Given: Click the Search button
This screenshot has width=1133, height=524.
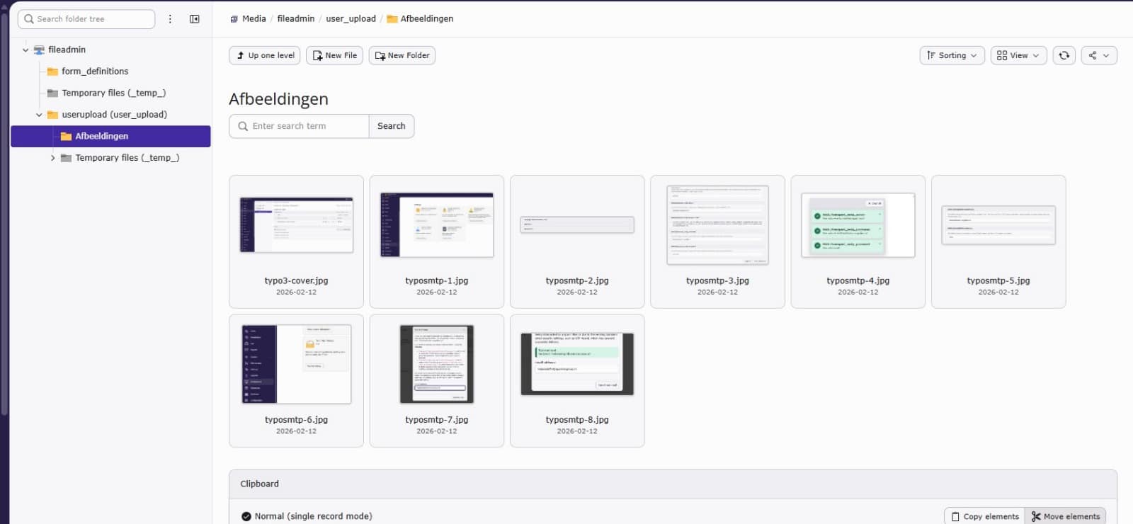Looking at the screenshot, I should [392, 126].
